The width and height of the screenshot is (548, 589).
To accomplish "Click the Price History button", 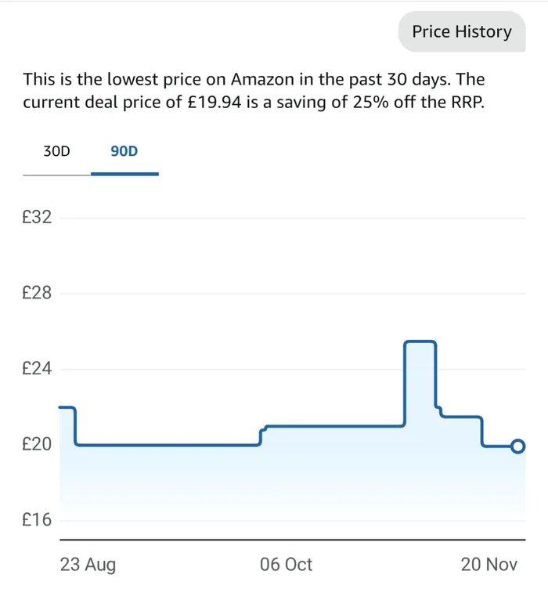I will [461, 32].
